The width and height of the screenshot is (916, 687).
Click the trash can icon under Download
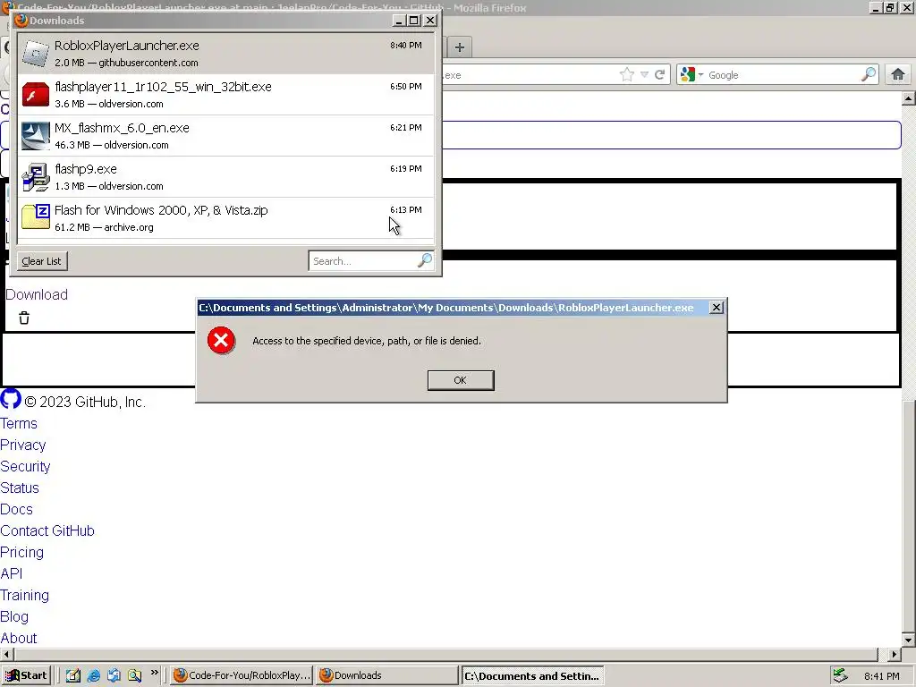coord(24,318)
